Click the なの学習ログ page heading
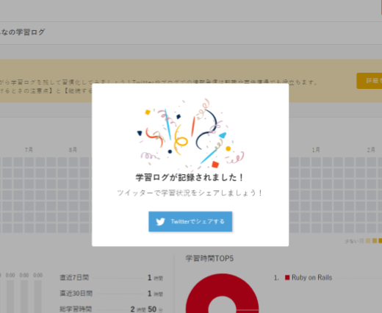This screenshot has height=313, width=382. (x=23, y=32)
